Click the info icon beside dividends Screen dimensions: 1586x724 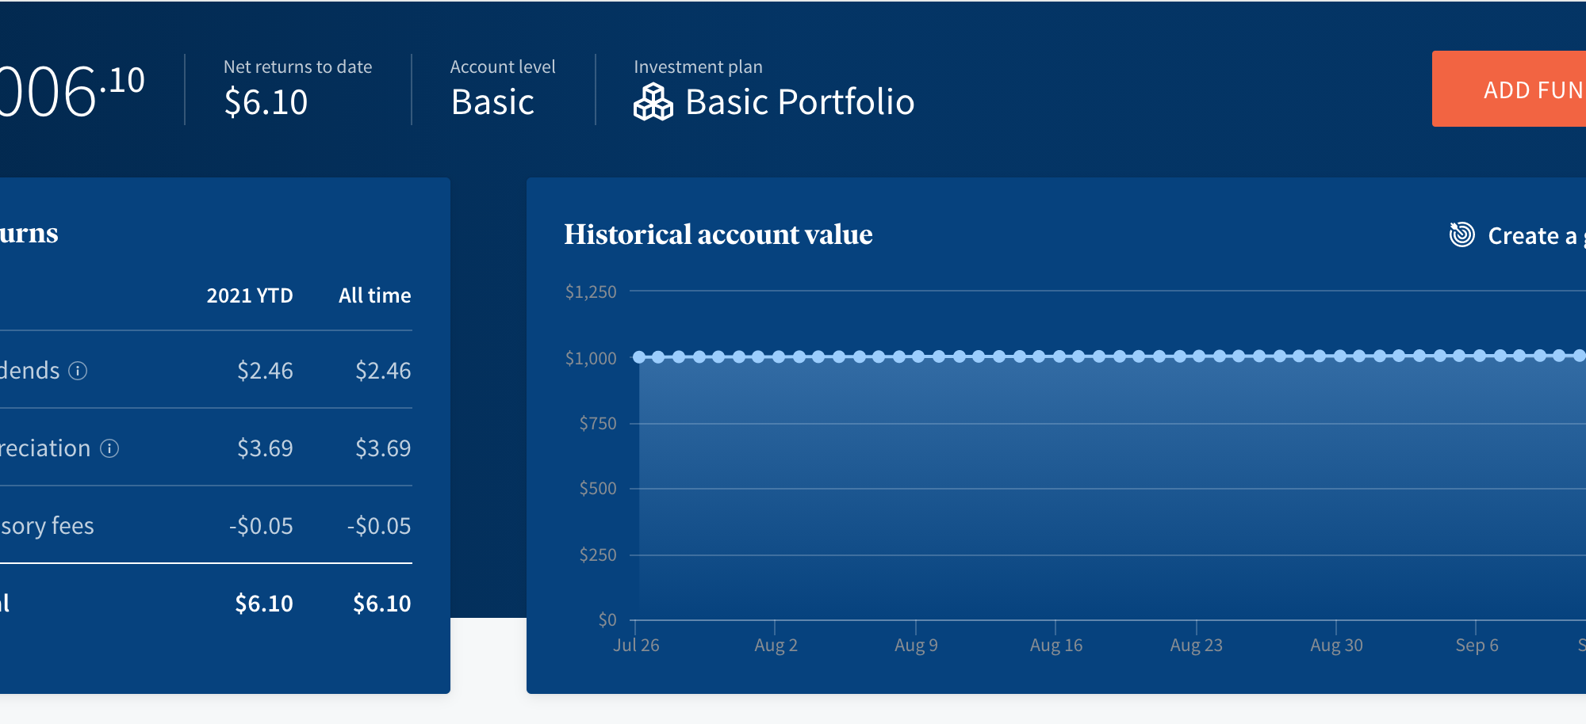78,371
